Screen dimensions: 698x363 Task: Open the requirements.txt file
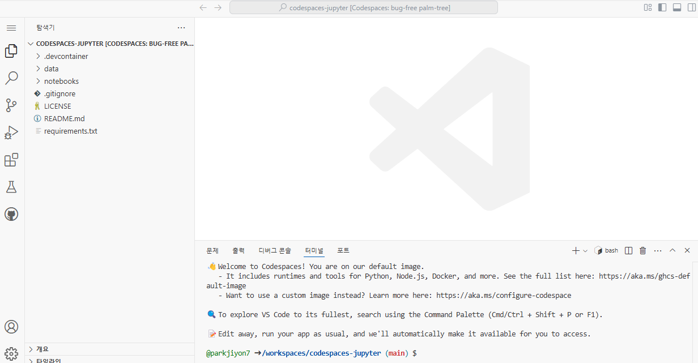click(110, 131)
